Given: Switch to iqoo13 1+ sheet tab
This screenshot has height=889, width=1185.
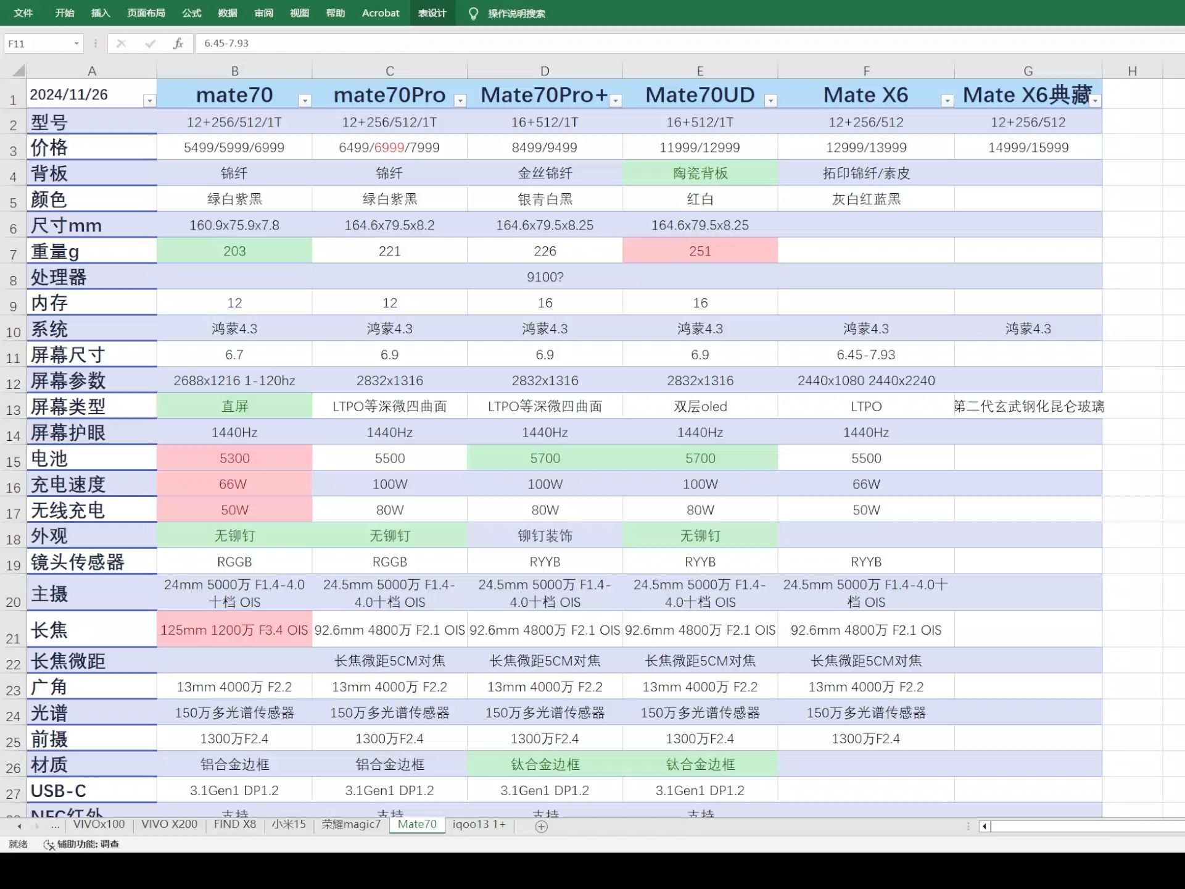Looking at the screenshot, I should click(x=479, y=824).
